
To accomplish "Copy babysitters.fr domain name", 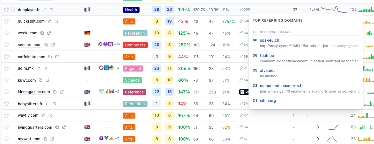I will 47,104.
